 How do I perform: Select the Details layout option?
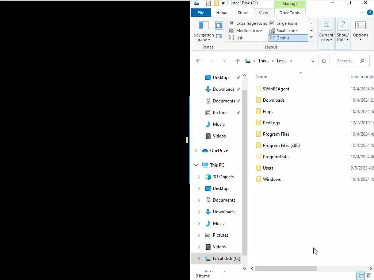tap(288, 38)
